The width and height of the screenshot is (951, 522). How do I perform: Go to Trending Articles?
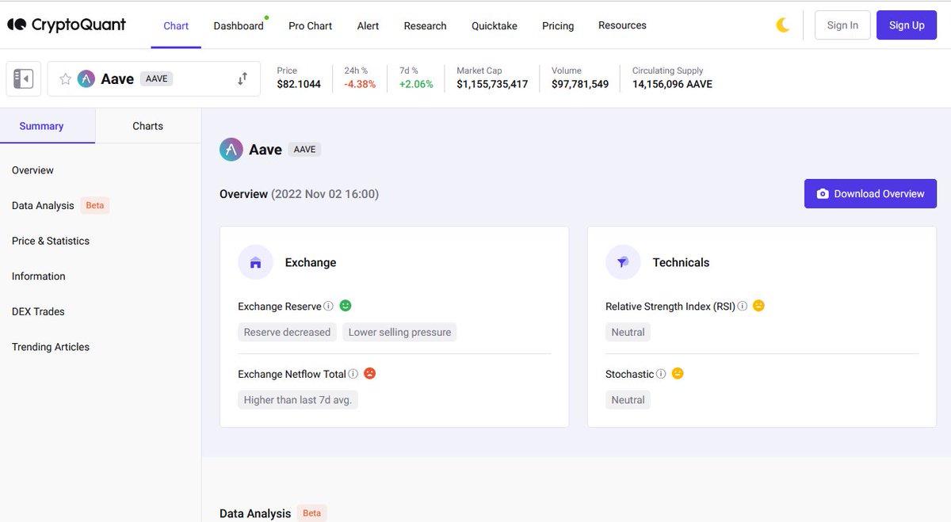(51, 347)
